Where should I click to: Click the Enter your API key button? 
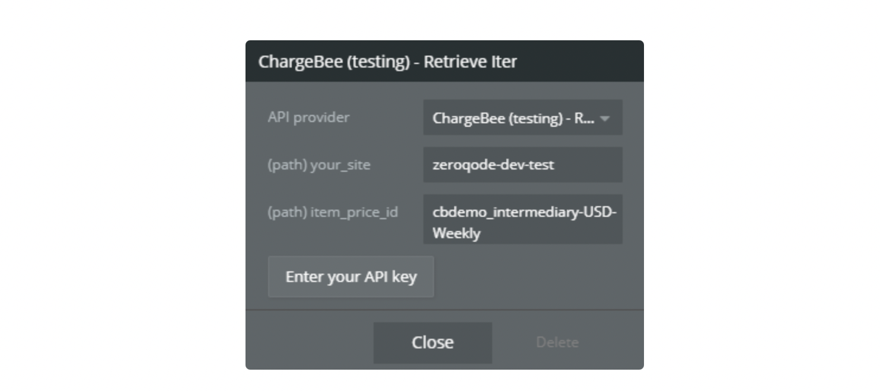(351, 277)
